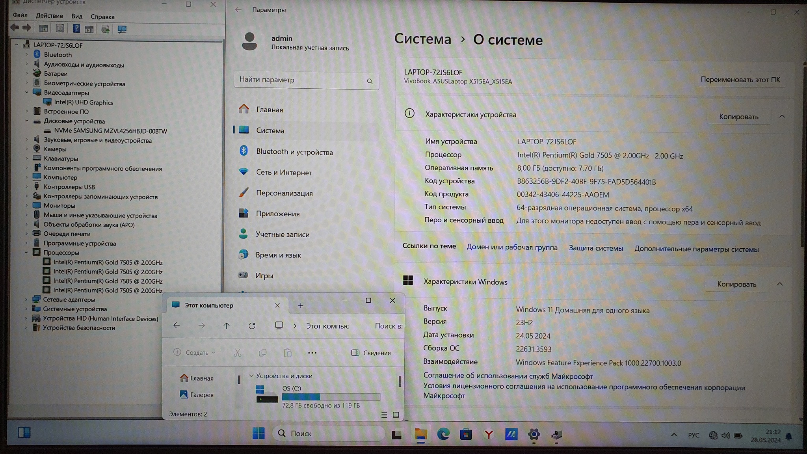The width and height of the screenshot is (807, 454).
Task: Open Microsoft Edge from the taskbar
Action: (443, 434)
